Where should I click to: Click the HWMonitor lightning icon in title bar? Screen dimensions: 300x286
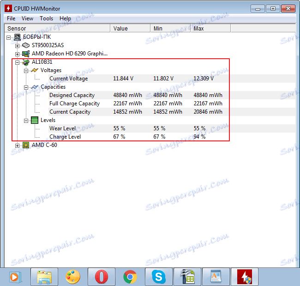8,8
